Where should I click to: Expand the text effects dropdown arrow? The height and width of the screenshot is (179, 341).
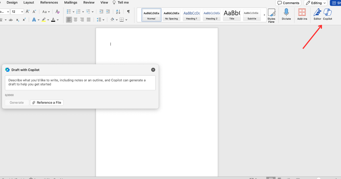(x=39, y=20)
